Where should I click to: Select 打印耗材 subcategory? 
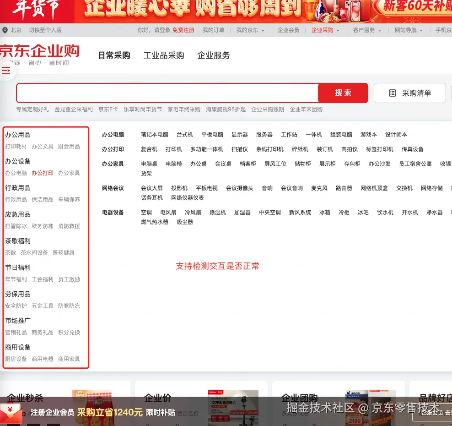point(16,146)
